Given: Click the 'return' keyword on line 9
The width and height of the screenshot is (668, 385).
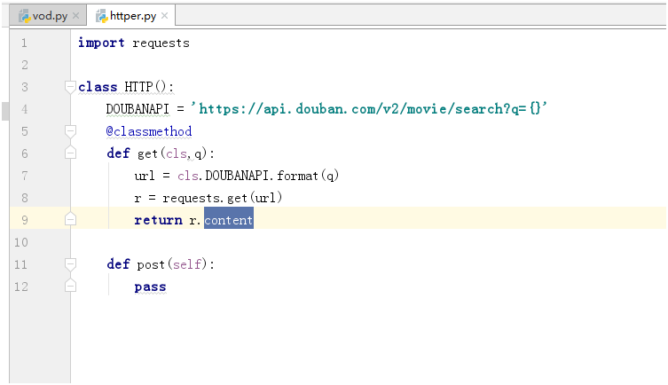Looking at the screenshot, I should click(x=158, y=220).
